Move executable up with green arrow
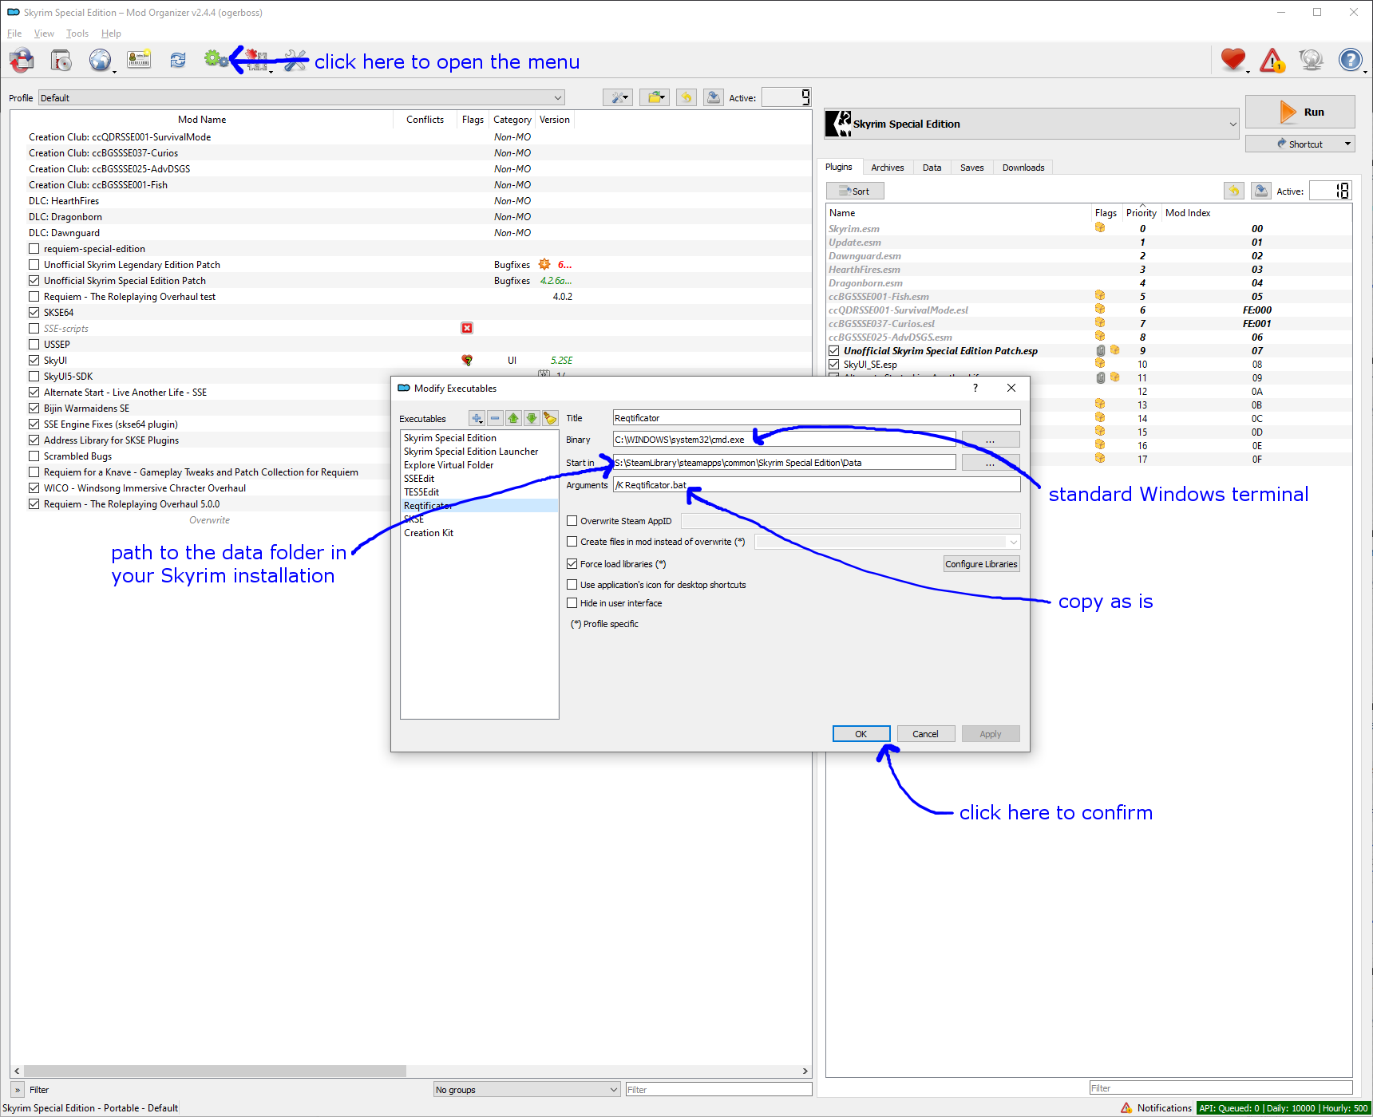The image size is (1373, 1117). tap(513, 418)
